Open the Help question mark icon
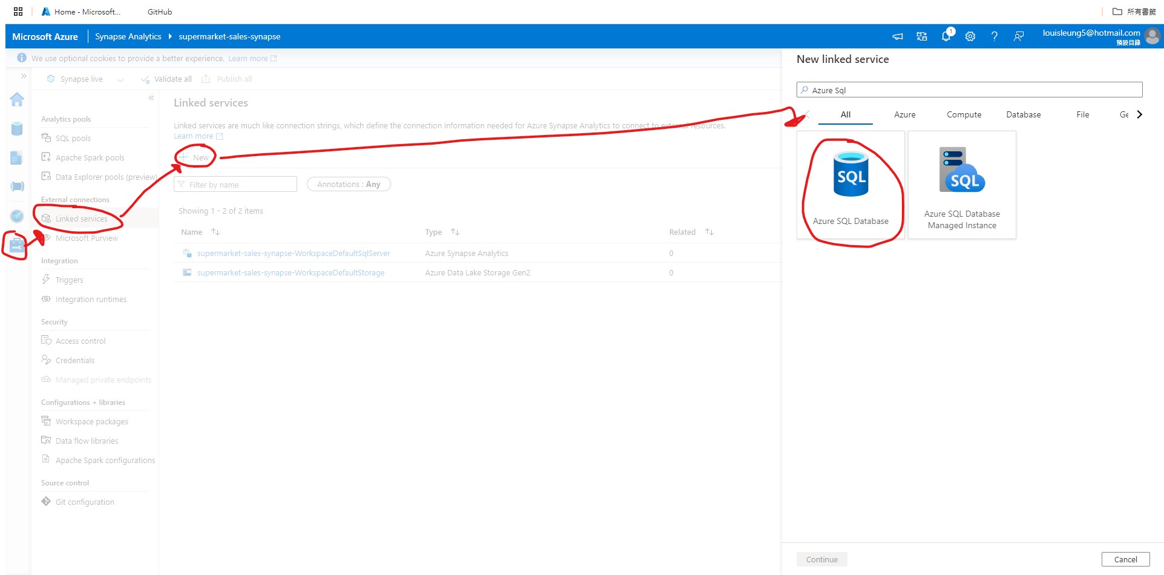This screenshot has width=1164, height=575. [x=994, y=36]
